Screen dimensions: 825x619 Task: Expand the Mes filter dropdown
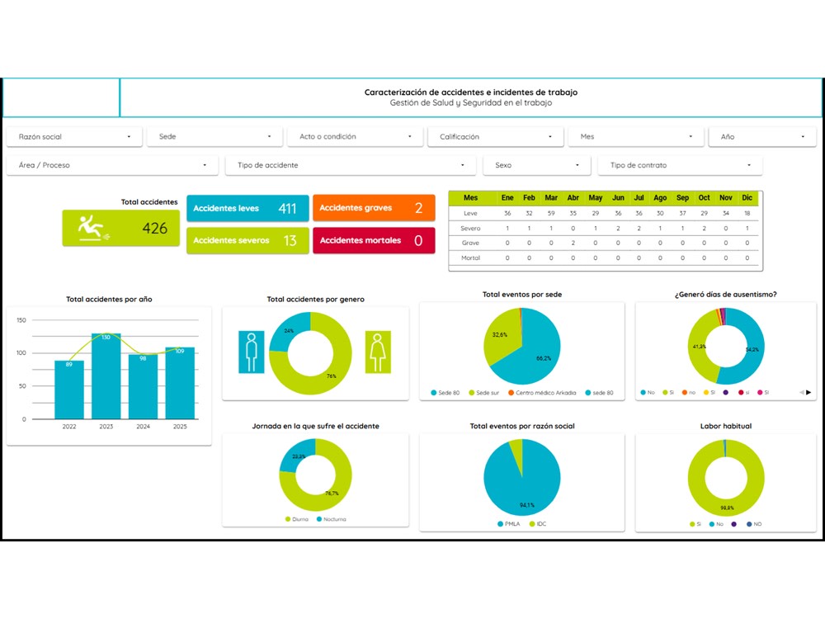click(636, 137)
